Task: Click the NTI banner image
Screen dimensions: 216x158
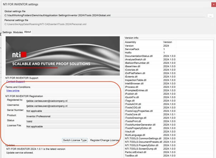Action: [x=63, y=56]
